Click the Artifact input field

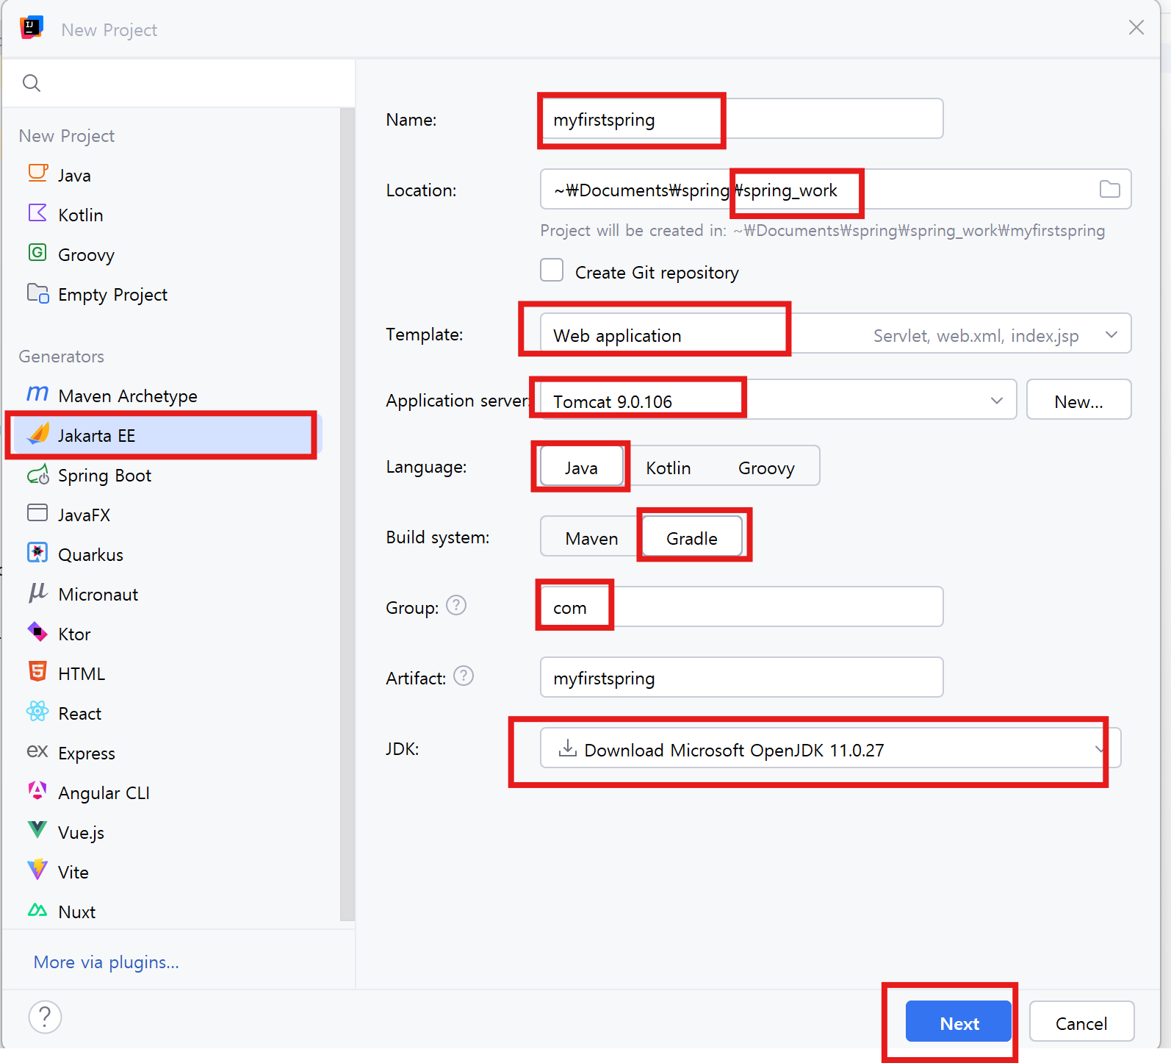[x=742, y=677]
